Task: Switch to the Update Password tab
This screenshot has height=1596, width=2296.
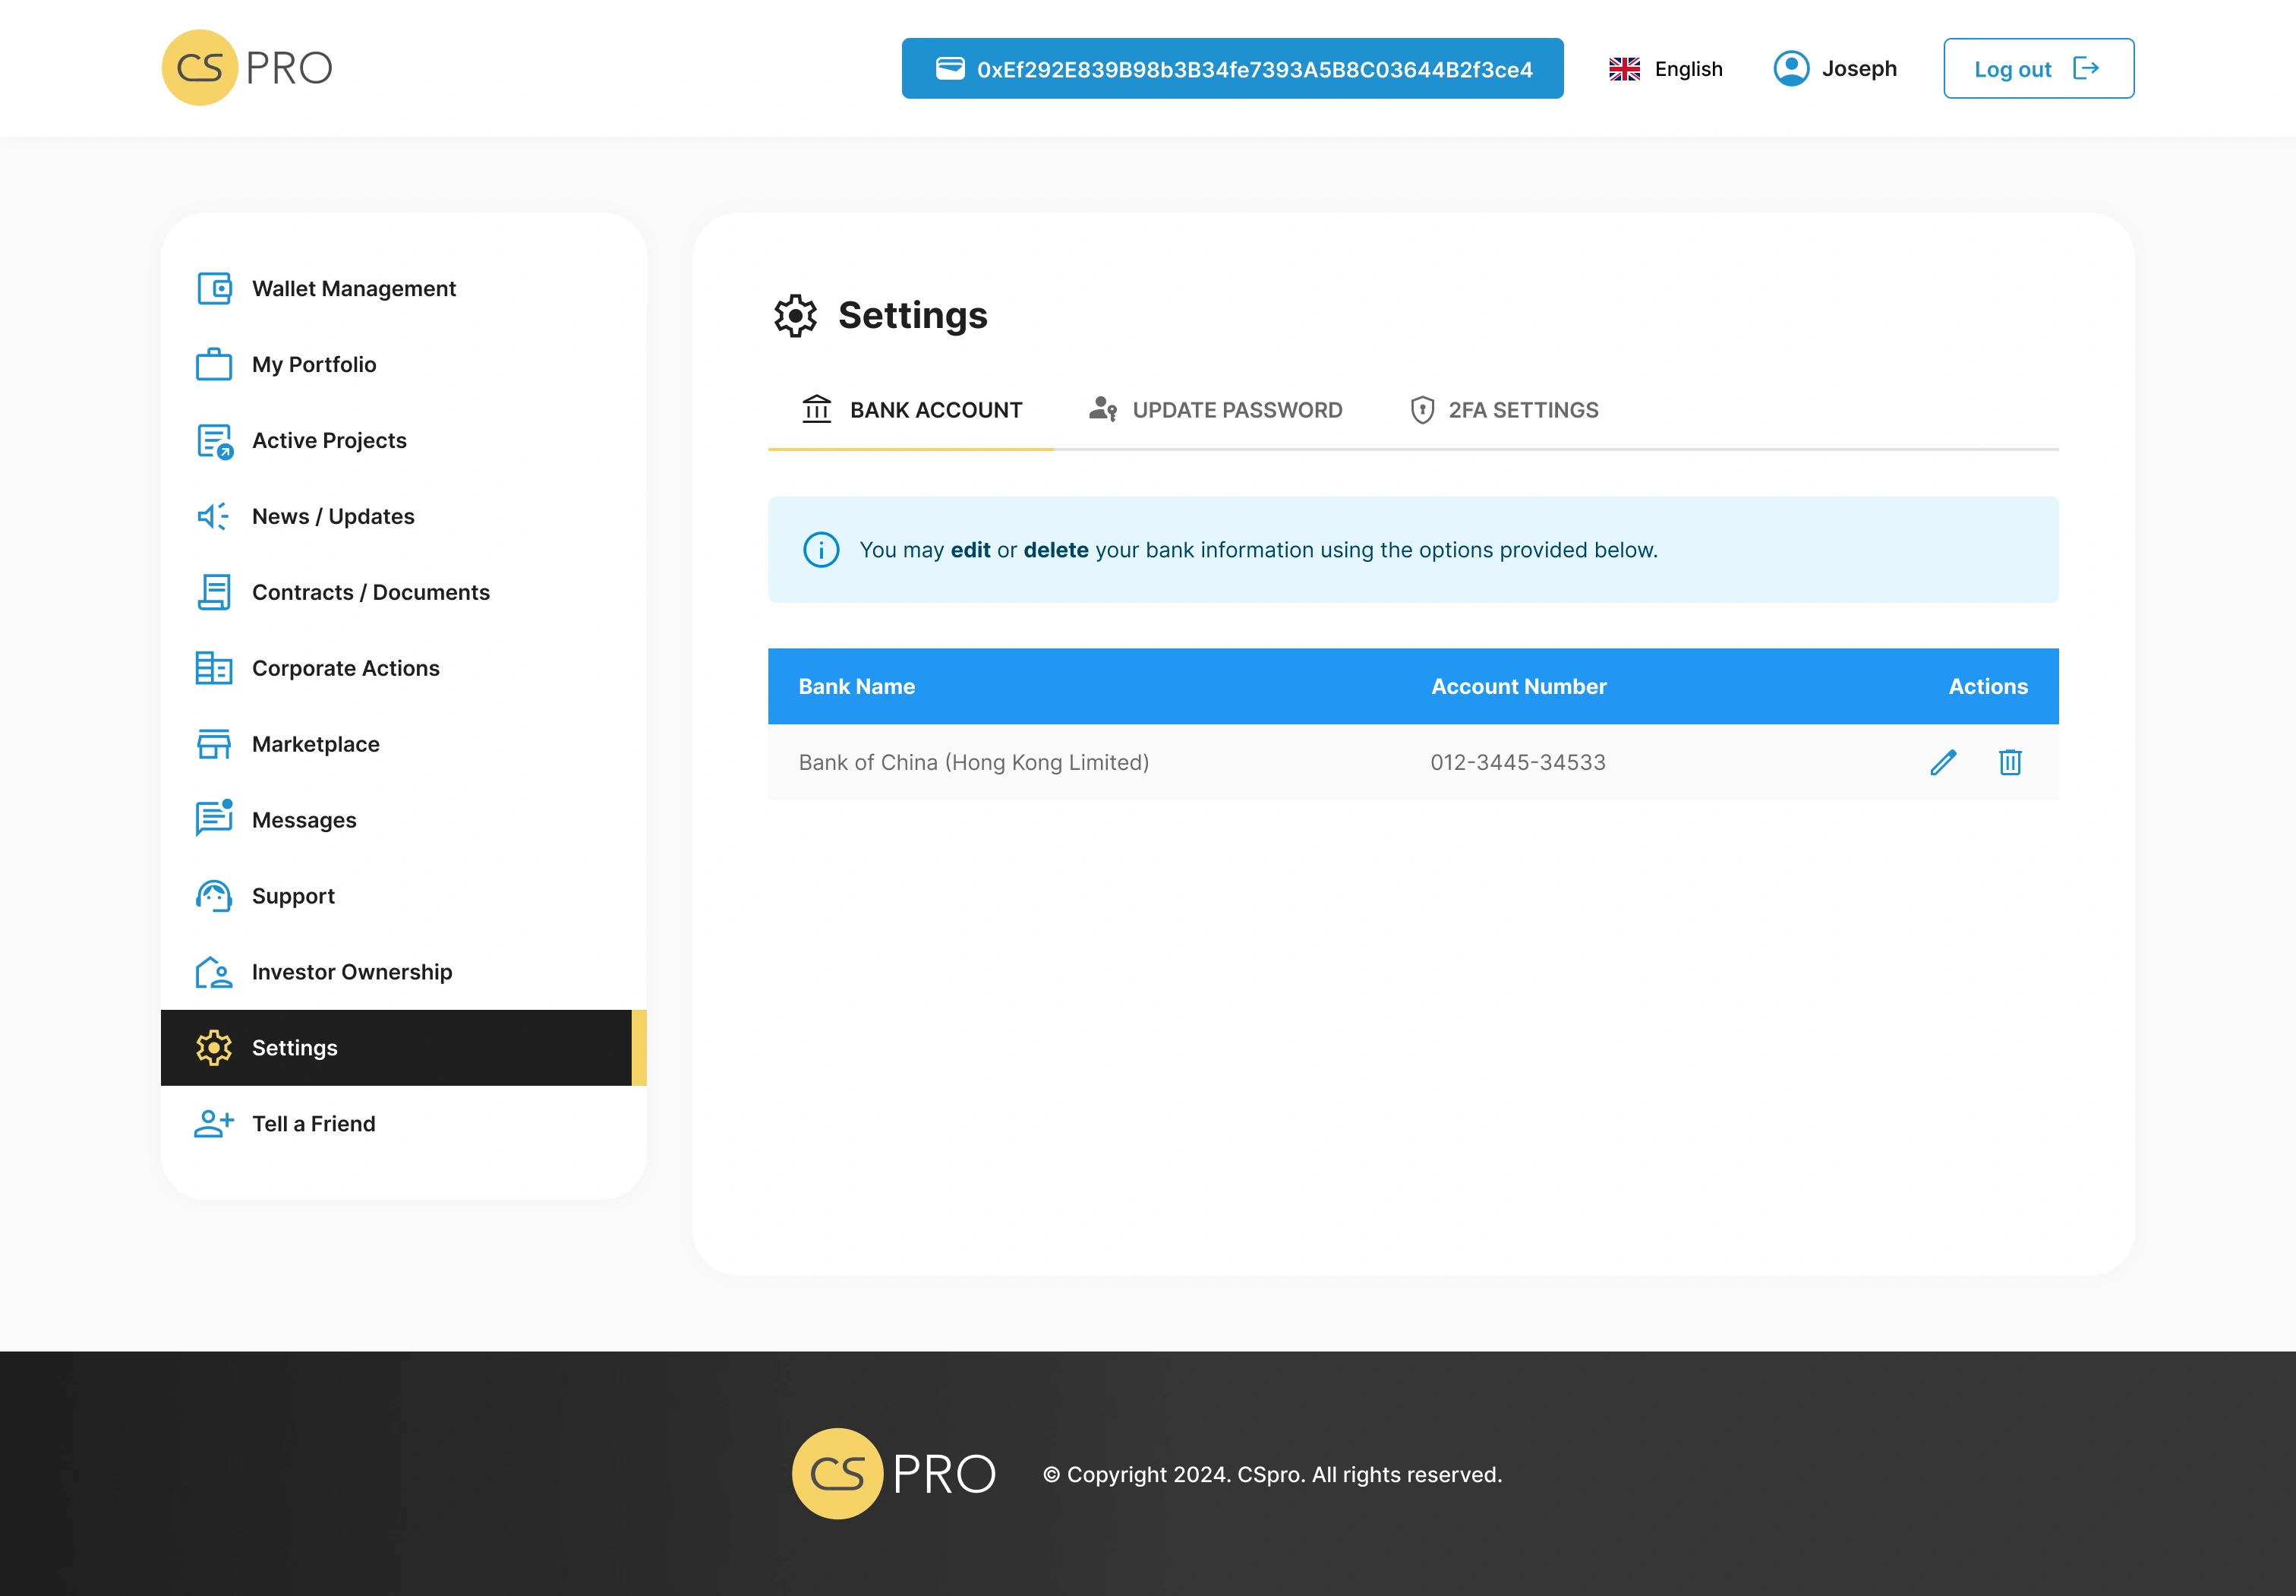Action: pyautogui.click(x=1215, y=410)
